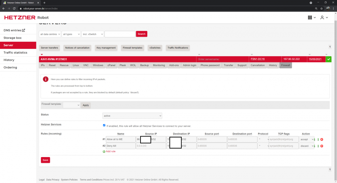The image size is (337, 183).
Task: Open the Status dropdown showing active
Action: pyautogui.click(x=132, y=116)
